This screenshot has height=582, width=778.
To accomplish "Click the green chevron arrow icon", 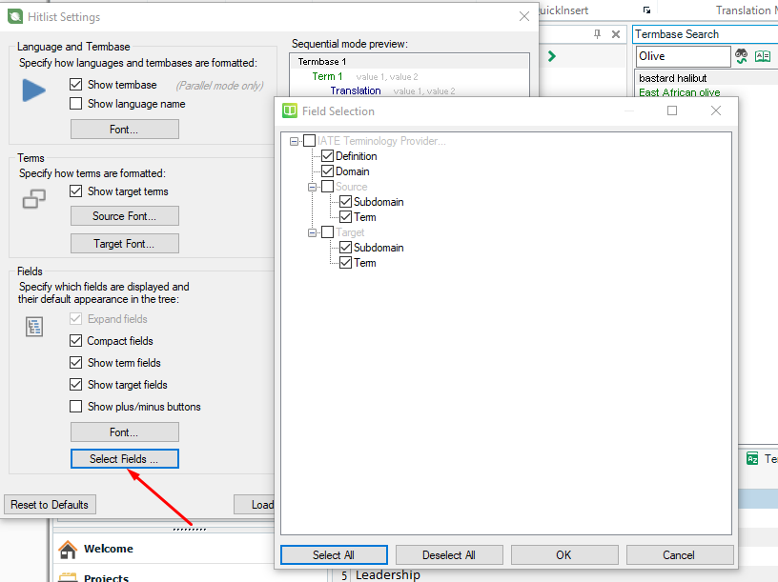I will tap(552, 56).
